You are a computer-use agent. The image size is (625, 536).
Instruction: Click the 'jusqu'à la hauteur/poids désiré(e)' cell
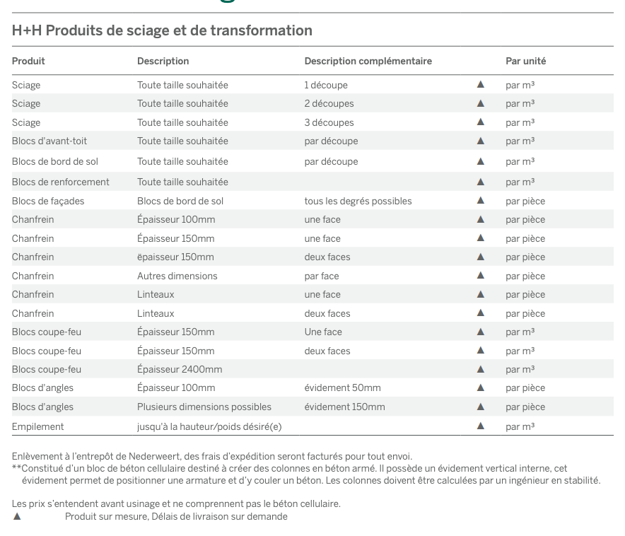point(209,426)
